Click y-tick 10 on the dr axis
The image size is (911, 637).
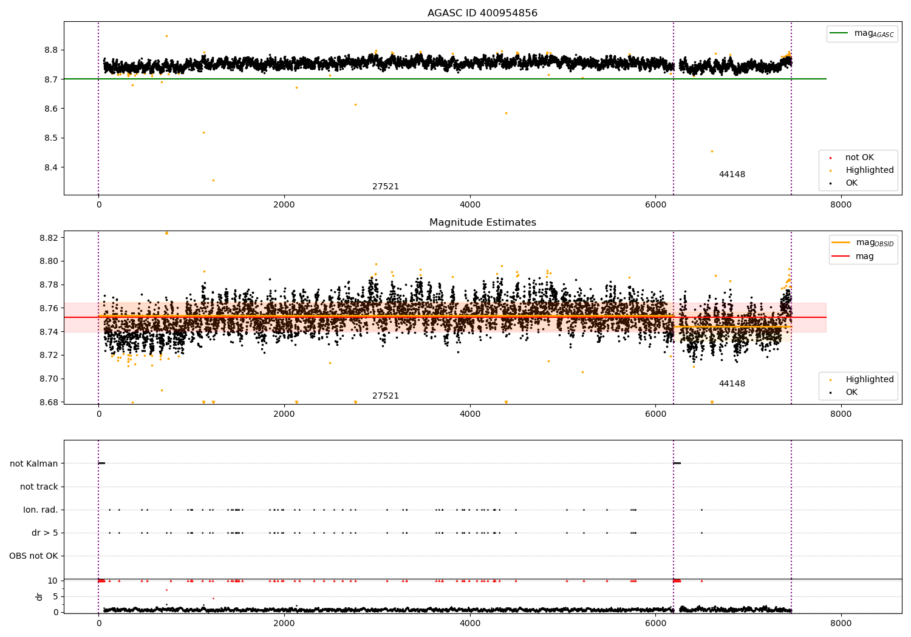point(53,581)
